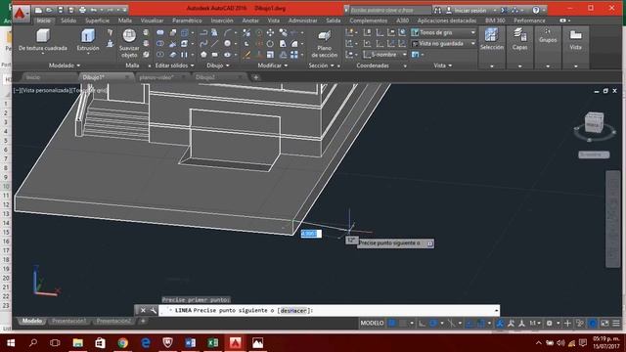Viewport: 626px width, 352px height.
Task: Click the Circle tool in Dibujo panel
Action: pos(227,43)
